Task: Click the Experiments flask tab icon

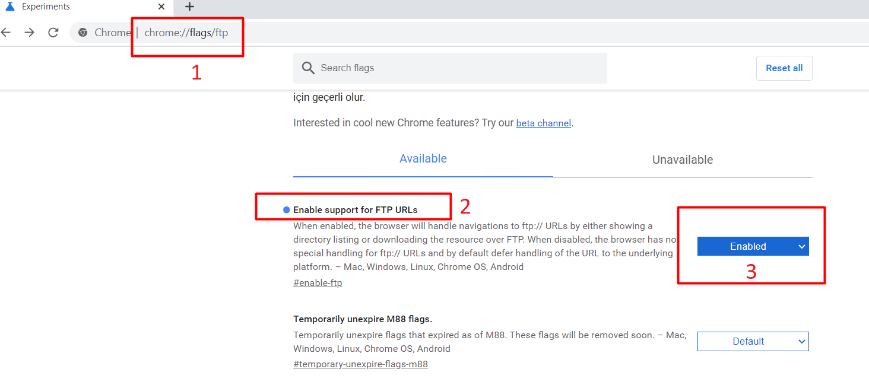Action: 9,7
